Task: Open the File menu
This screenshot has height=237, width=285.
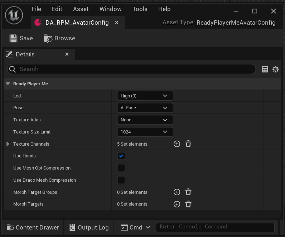Action: click(x=37, y=9)
